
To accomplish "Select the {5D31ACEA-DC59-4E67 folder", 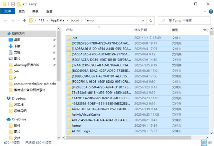I will [137, 60].
